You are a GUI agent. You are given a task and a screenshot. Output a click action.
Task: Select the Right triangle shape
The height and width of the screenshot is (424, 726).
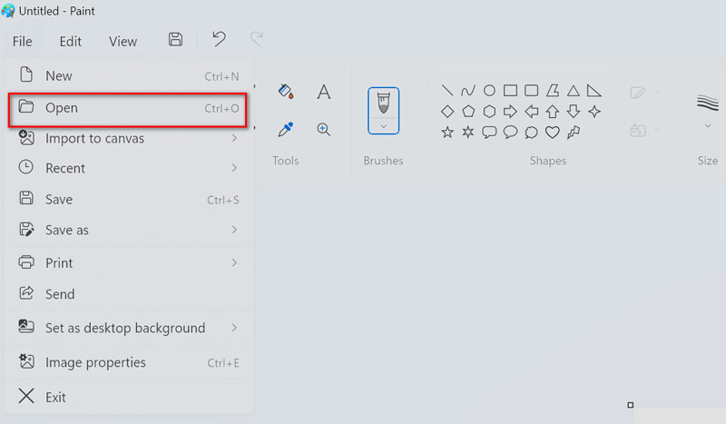pyautogui.click(x=594, y=91)
